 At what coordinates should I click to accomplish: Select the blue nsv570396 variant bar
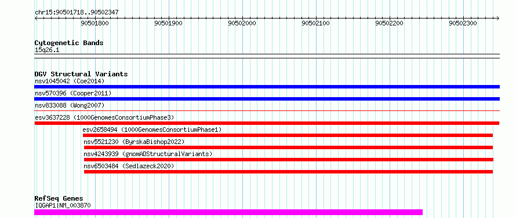(x=267, y=99)
